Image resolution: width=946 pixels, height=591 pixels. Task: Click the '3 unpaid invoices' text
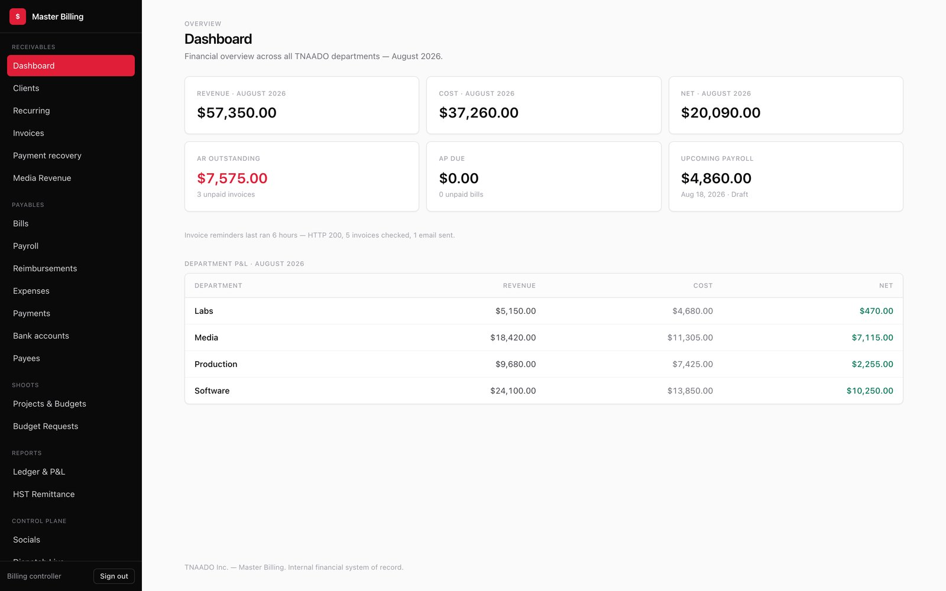(226, 194)
